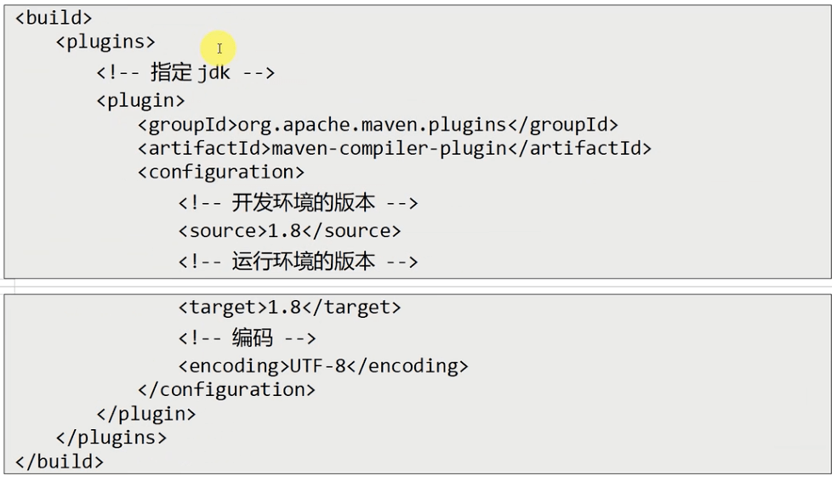Click the closing </plugin> tag
The image size is (832, 481).
pos(146,414)
